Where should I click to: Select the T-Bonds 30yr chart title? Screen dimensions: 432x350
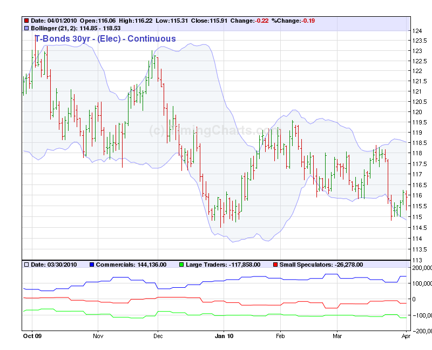coord(105,38)
